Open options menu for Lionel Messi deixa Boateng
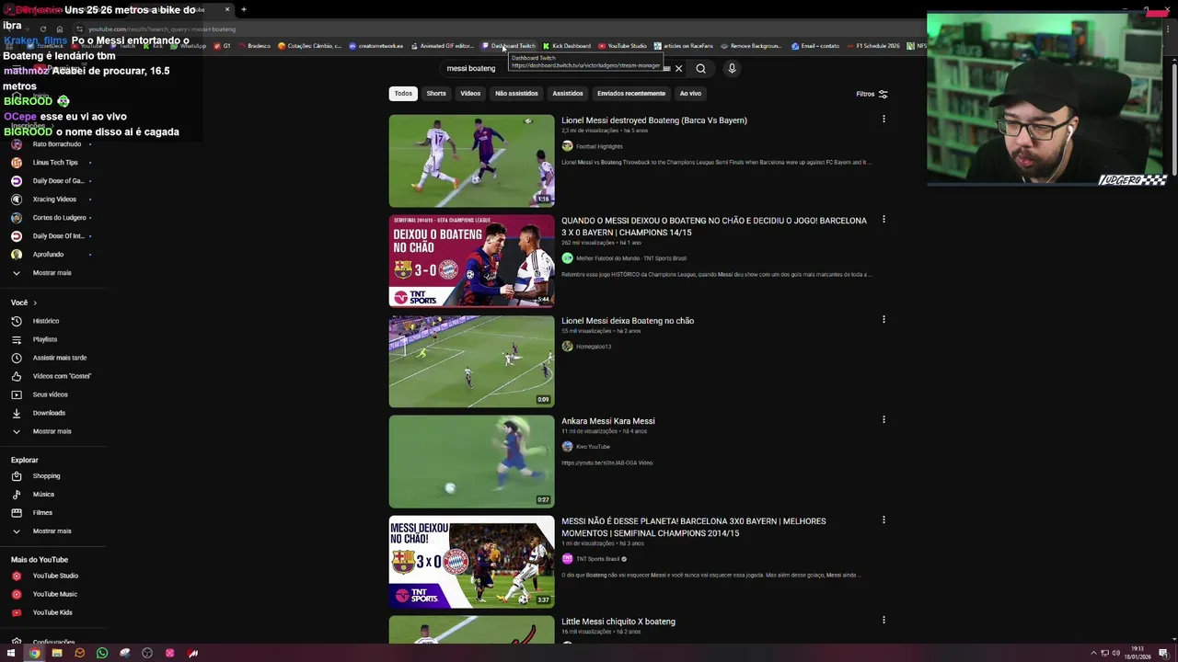The height and width of the screenshot is (662, 1178). tap(883, 320)
